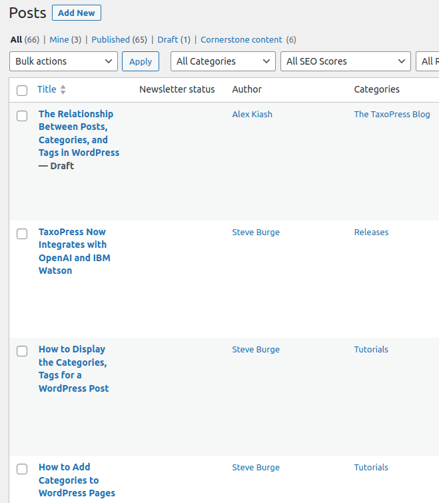Click the Categories column header
The image size is (439, 503).
pos(377,89)
